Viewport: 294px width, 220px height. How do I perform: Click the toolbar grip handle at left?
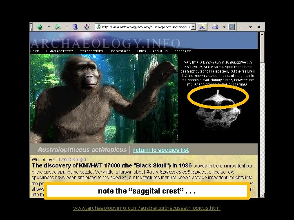[x=31, y=27]
